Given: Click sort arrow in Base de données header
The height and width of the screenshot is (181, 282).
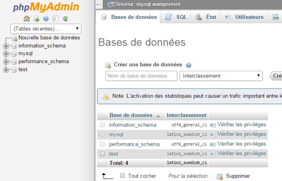Looking at the screenshot, I should [158, 116].
